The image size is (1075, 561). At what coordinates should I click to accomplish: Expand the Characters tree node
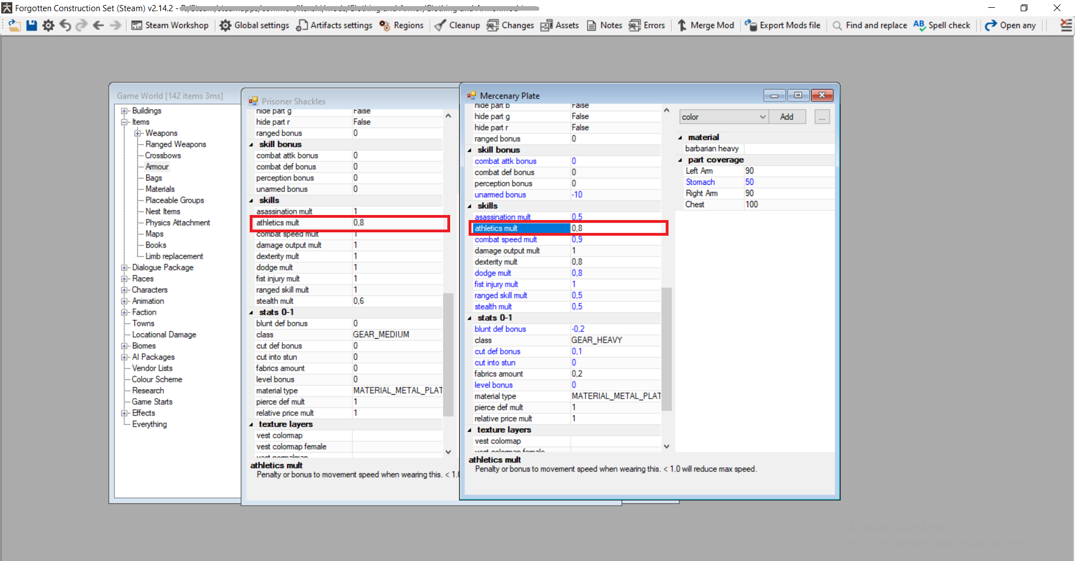(124, 290)
